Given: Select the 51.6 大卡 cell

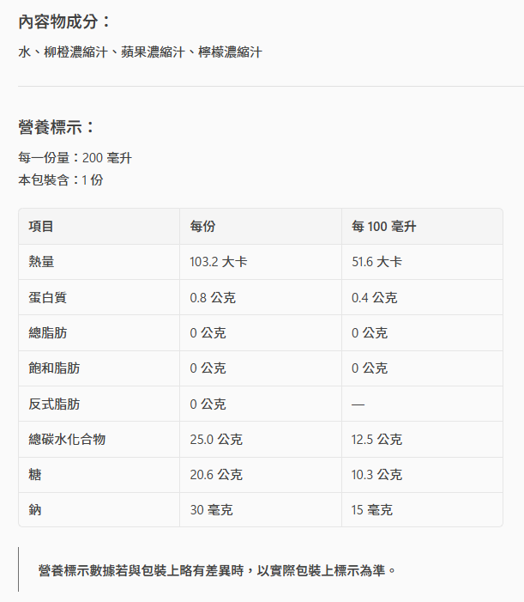Looking at the screenshot, I should pos(376,262).
